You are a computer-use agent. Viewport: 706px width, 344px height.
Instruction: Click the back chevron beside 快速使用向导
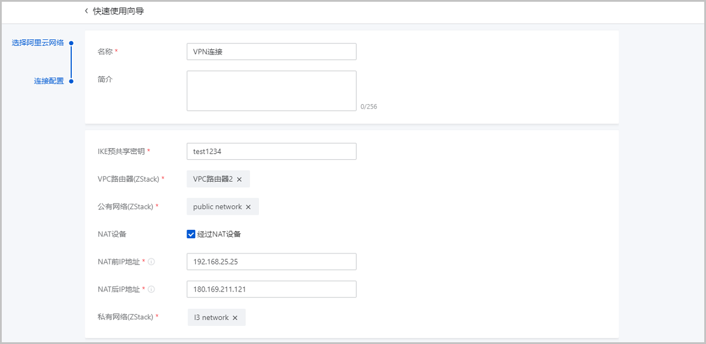[86, 11]
